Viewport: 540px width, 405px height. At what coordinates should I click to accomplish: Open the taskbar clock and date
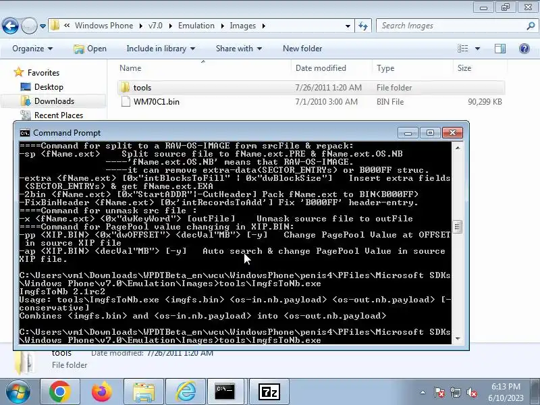pyautogui.click(x=506, y=392)
